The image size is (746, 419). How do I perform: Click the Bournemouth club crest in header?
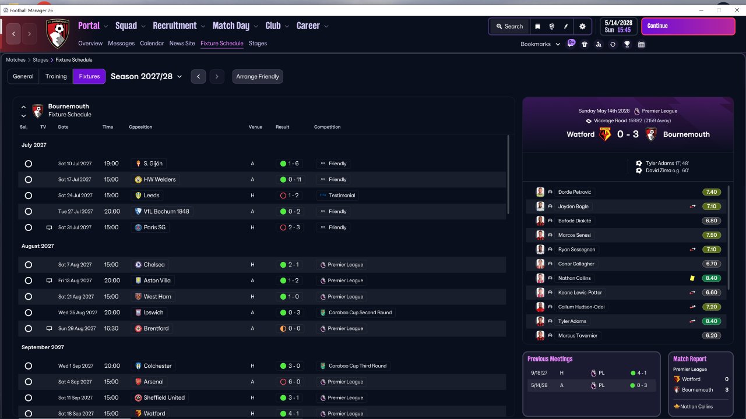(x=58, y=34)
